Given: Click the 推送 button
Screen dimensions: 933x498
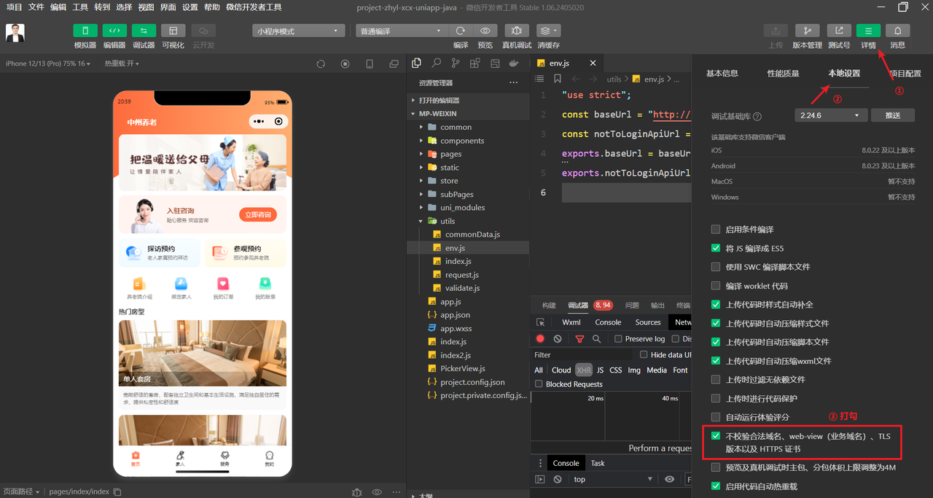Looking at the screenshot, I should pyautogui.click(x=893, y=115).
